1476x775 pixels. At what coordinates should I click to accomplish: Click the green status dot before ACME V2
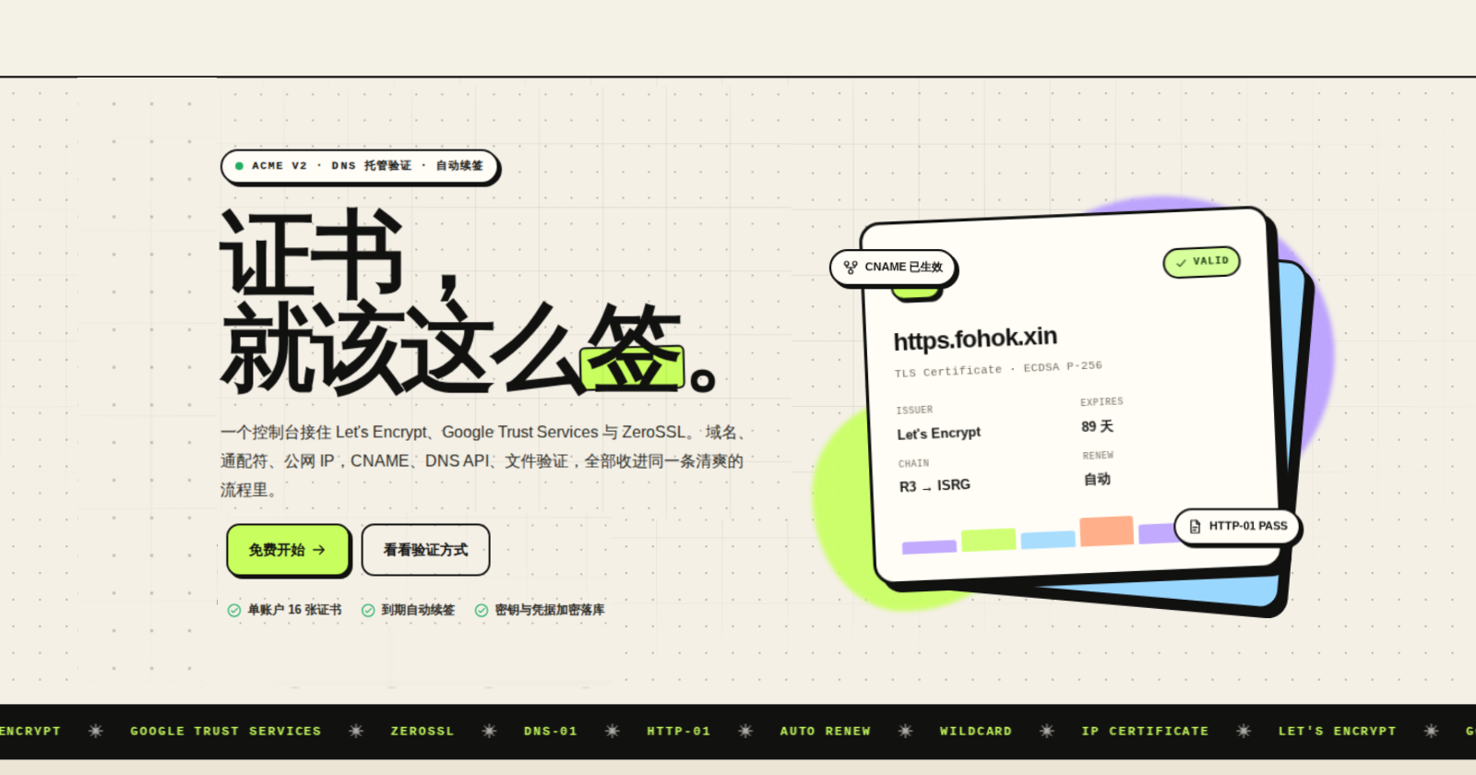pyautogui.click(x=239, y=166)
